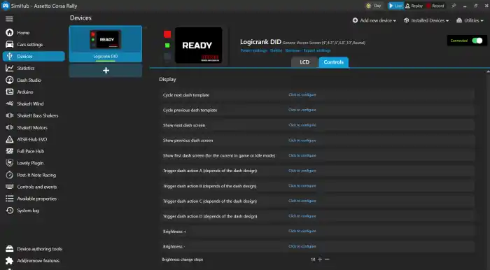Expand Installed Devices dropdown
This screenshot has height=270, width=490.
[426, 20]
